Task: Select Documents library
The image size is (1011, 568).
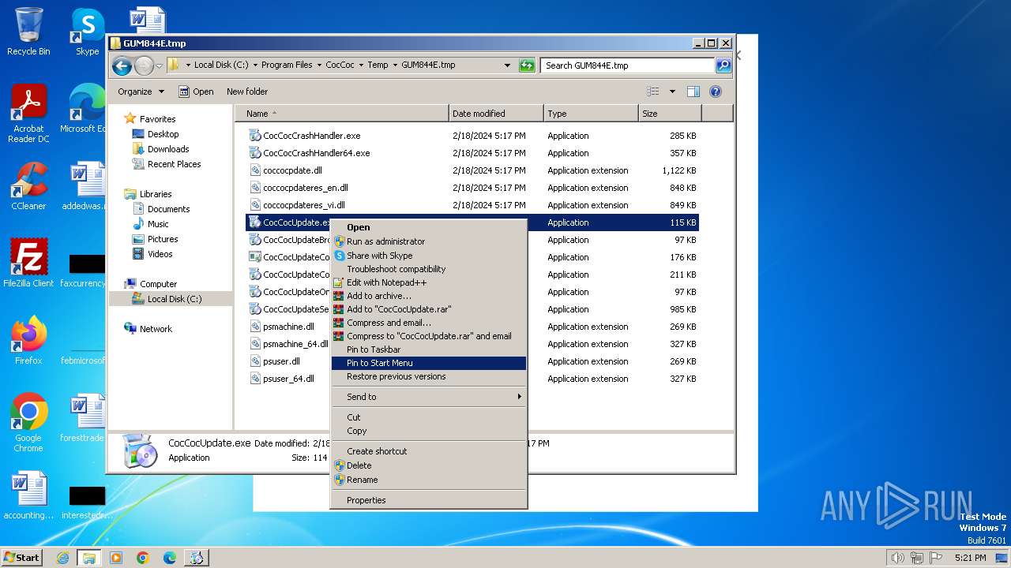Action: [168, 209]
